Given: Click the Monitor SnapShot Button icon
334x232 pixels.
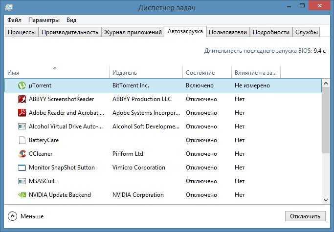Looking at the screenshot, I should pos(22,168).
